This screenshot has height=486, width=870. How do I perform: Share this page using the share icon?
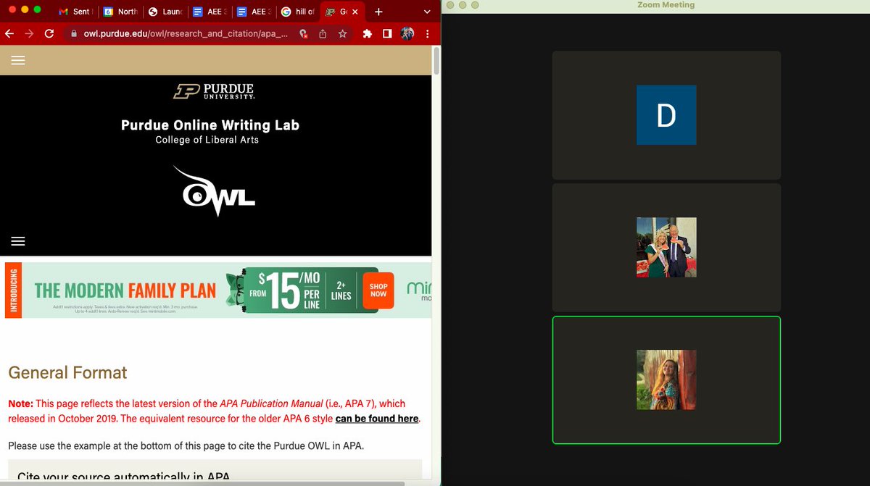323,33
